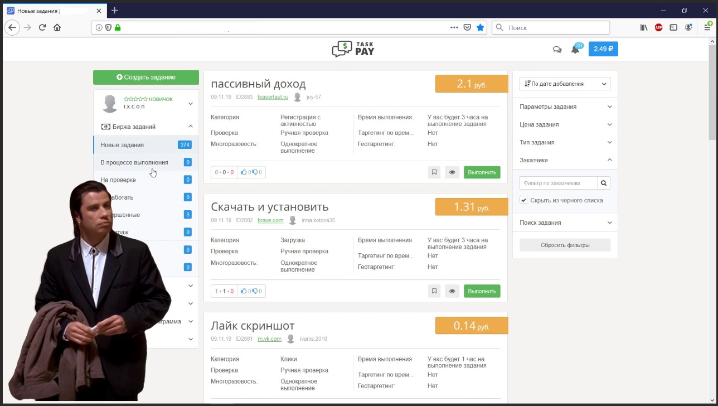
Task: Switch to the 'Новые задания' browser tab
Action: tap(55, 11)
